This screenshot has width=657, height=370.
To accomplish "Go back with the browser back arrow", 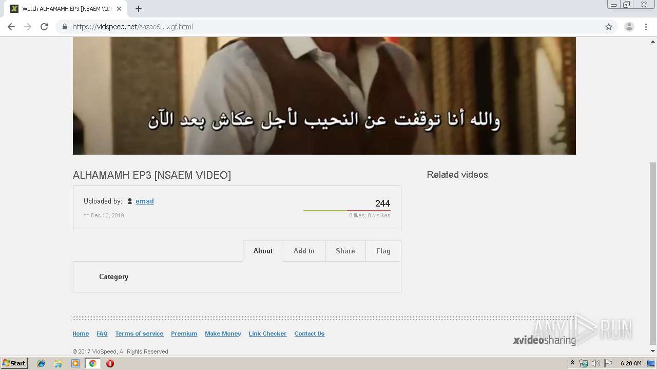I will pos(11,27).
